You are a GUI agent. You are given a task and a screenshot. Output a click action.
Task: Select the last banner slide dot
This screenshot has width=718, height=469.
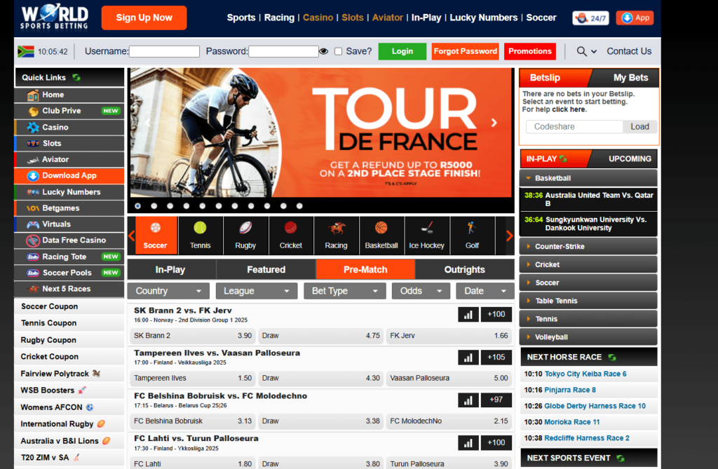coord(299,206)
